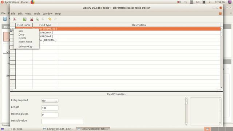Click the Ubuntu logo beside Applications
The height and width of the screenshot is (131, 233).
point(2,2)
